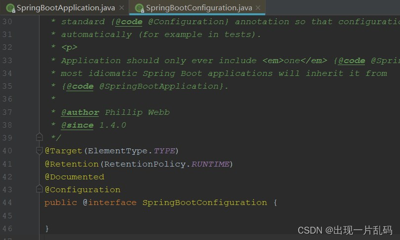Click the @Retention annotation

coord(72,164)
